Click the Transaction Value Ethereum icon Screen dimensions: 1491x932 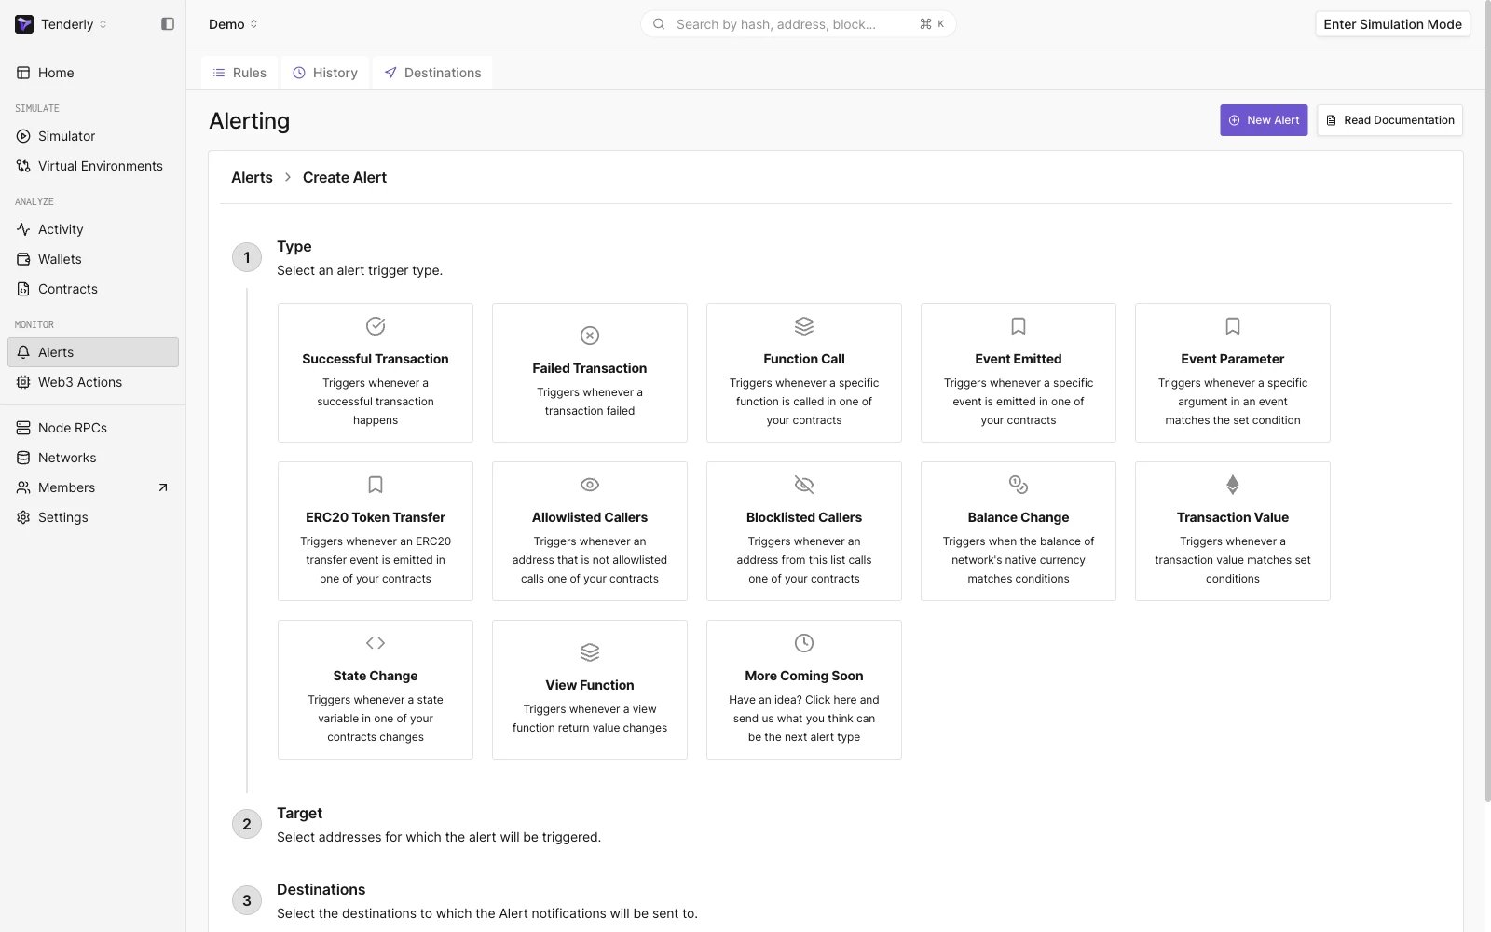[x=1233, y=485]
